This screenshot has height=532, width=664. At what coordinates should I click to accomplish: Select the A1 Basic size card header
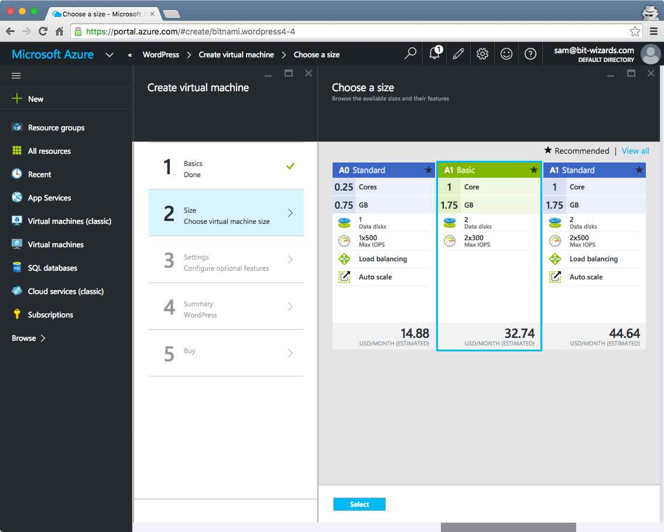click(x=489, y=170)
